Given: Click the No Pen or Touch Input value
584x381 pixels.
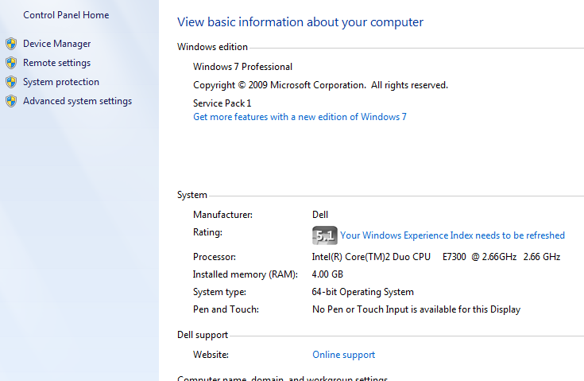Looking at the screenshot, I should 416,309.
